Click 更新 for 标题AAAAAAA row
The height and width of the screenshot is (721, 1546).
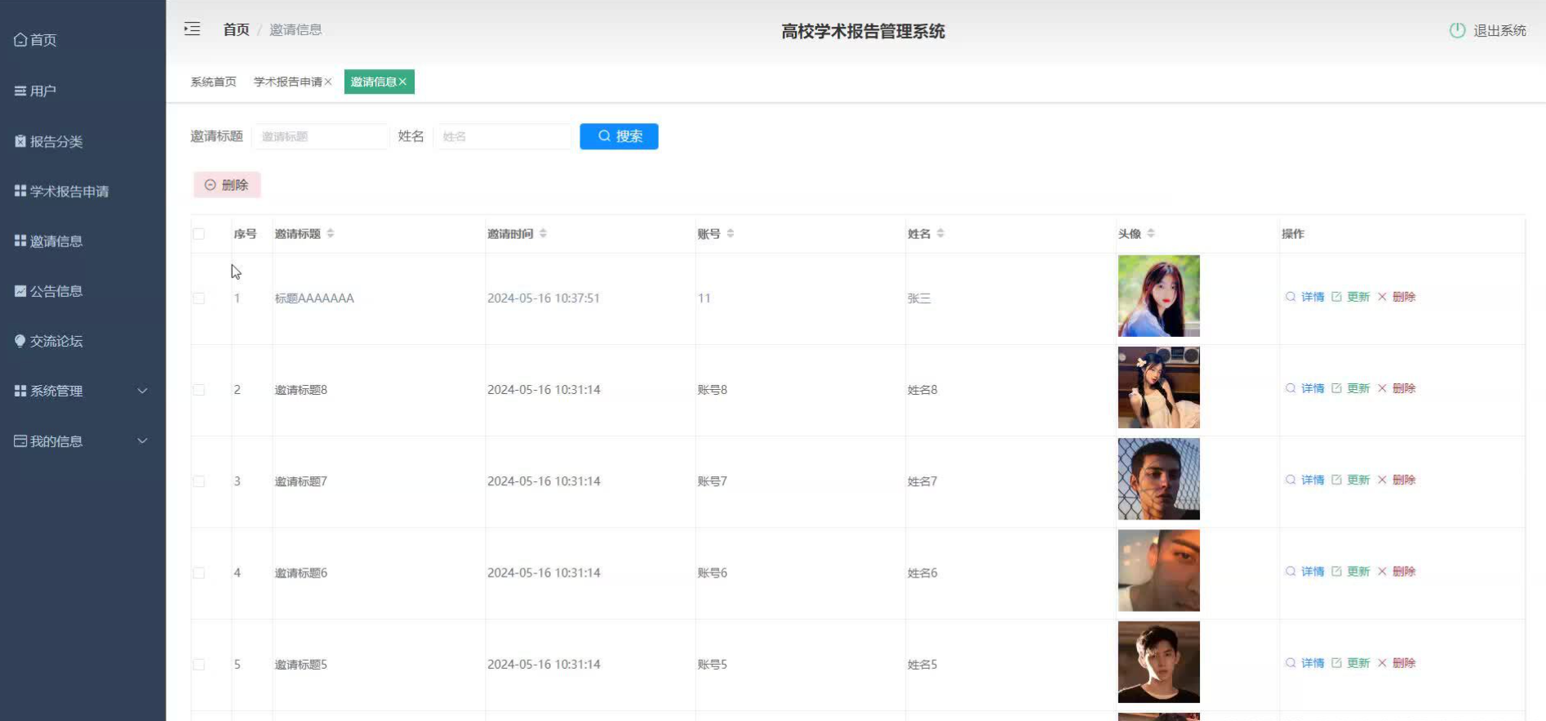pyautogui.click(x=1351, y=297)
